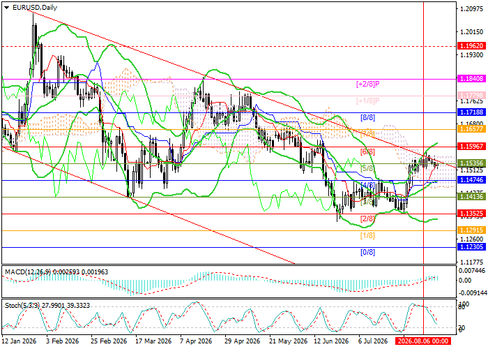
Task: Select the red 1.15967 price tag
Action: [471, 146]
